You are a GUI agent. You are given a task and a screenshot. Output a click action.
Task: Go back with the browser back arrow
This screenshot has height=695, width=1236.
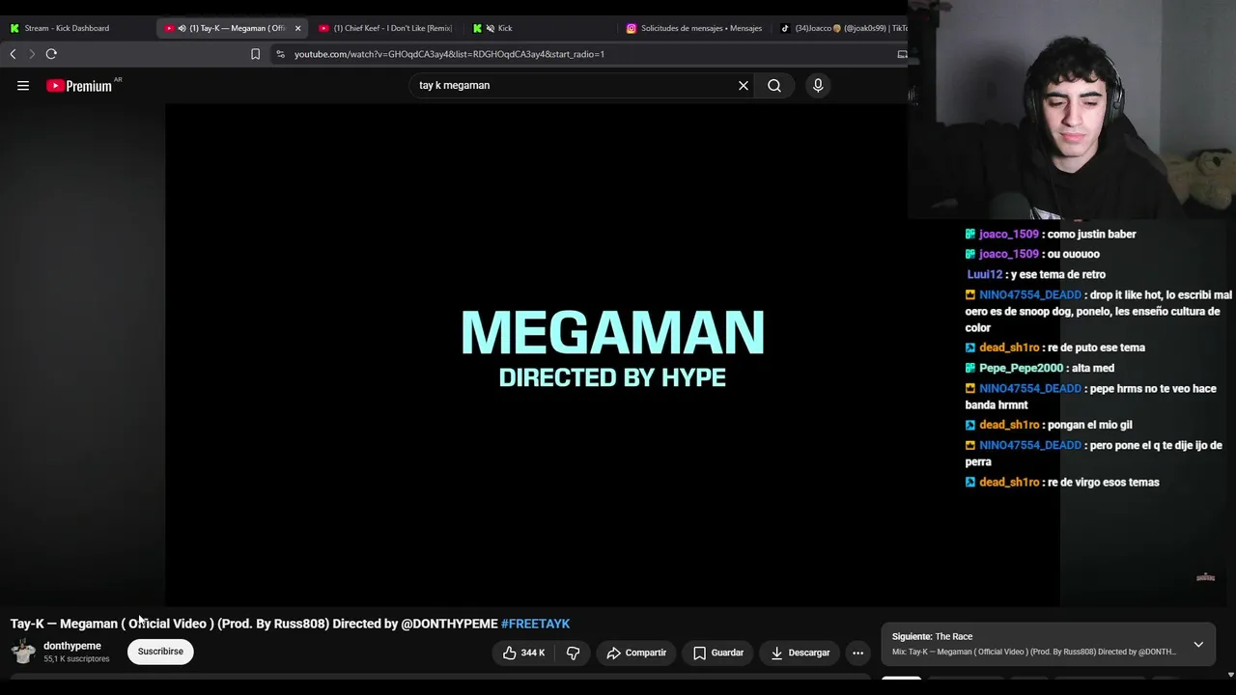tap(13, 54)
